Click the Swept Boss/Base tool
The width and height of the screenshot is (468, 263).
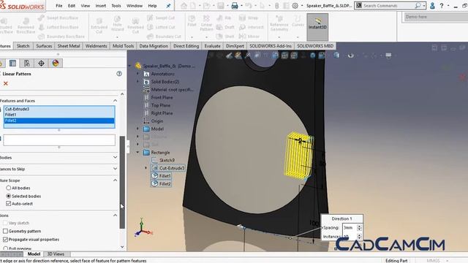[x=58, y=18]
